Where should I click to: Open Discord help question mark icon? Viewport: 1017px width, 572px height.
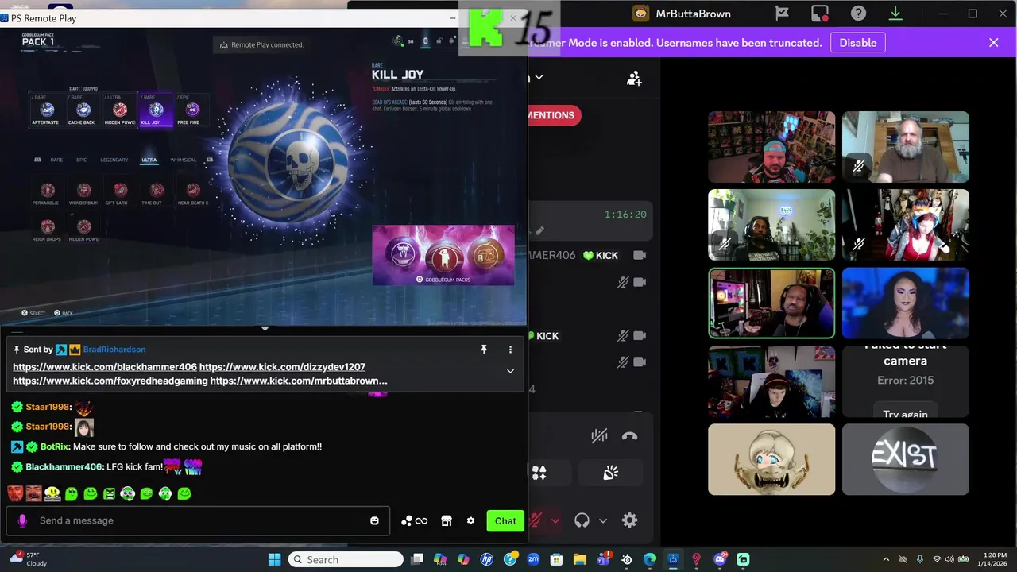pos(858,14)
